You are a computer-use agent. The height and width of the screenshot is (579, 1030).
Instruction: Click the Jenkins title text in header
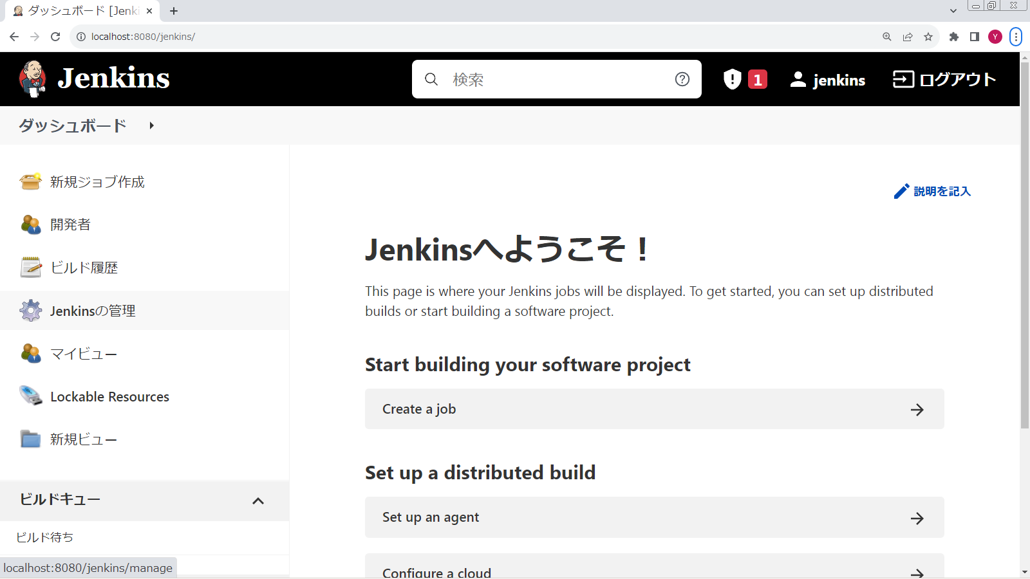coord(114,78)
